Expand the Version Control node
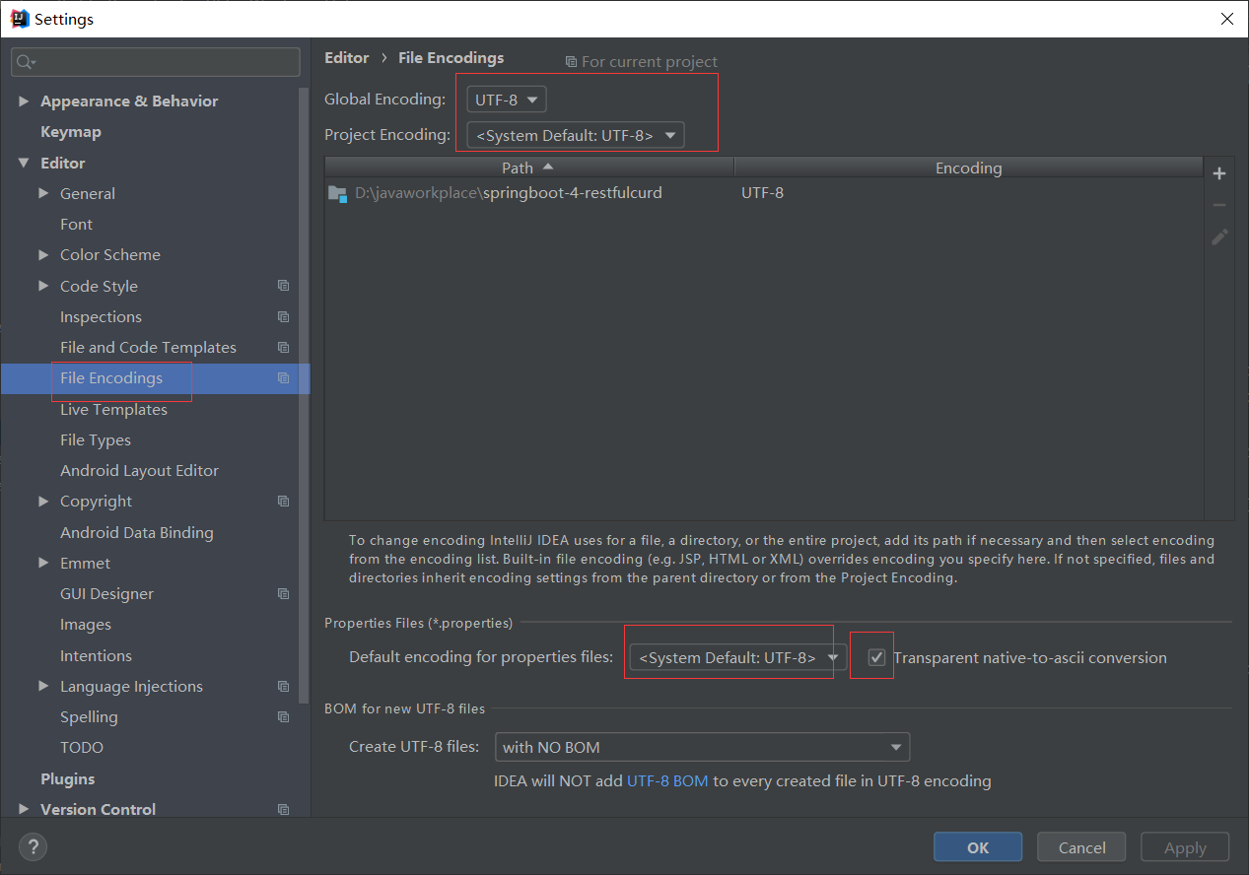1249x875 pixels. click(x=24, y=809)
